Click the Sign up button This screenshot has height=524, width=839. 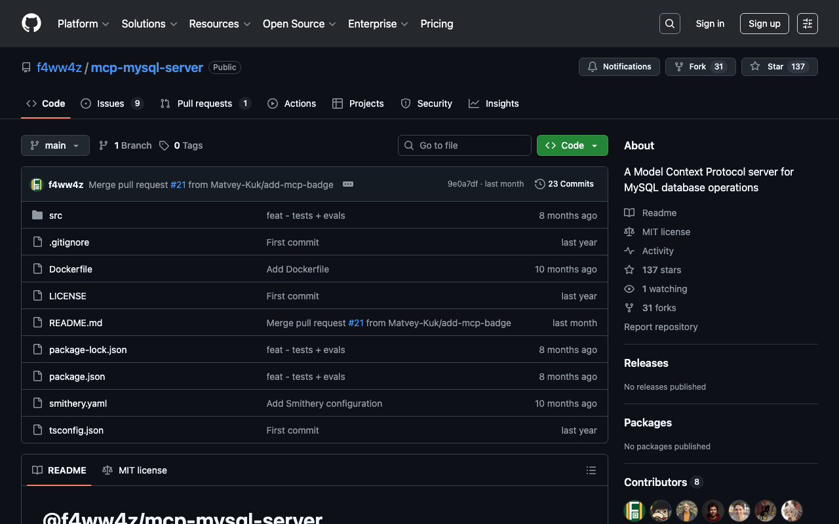(764, 24)
